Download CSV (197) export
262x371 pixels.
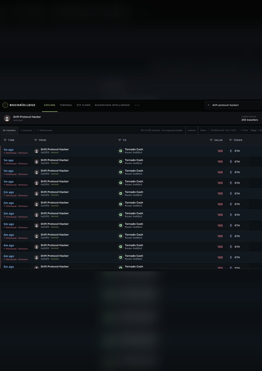tap(223, 130)
